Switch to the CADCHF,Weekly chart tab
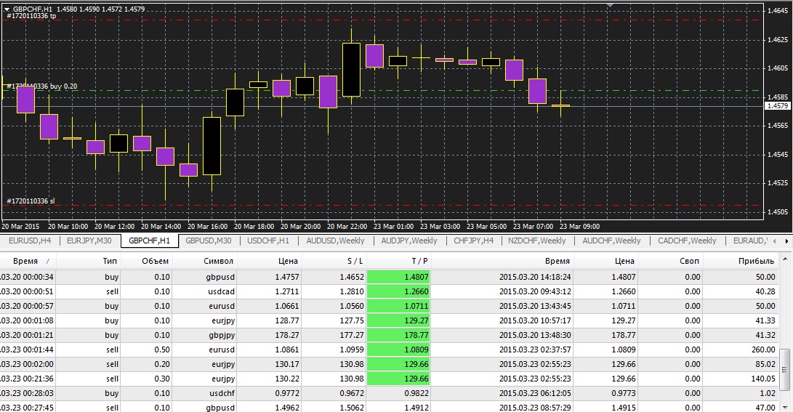This screenshot has height=412, width=793. pos(687,241)
